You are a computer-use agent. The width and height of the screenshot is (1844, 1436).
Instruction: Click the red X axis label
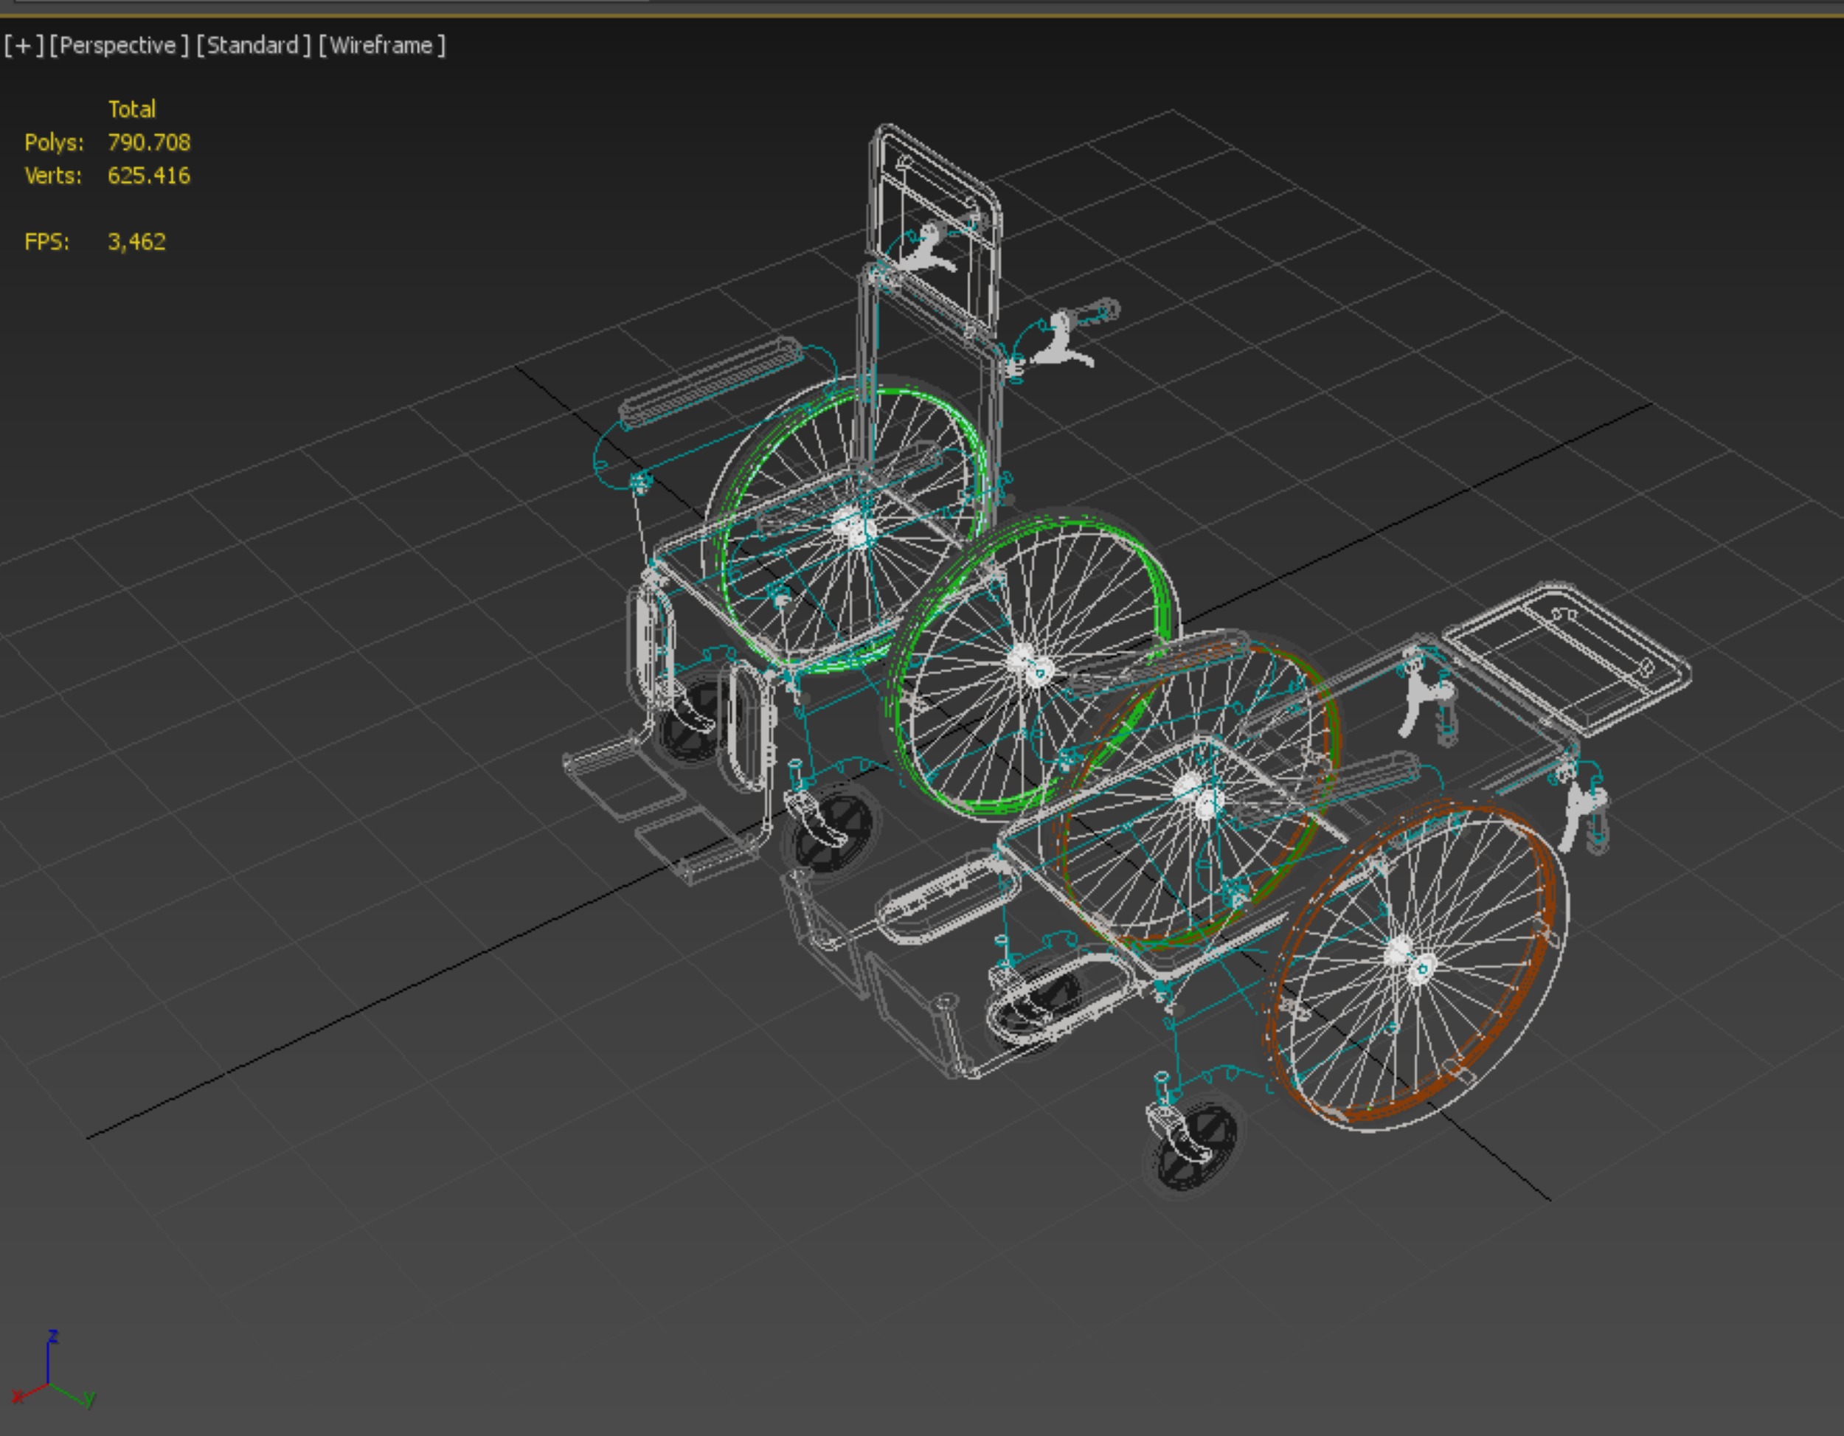[16, 1395]
